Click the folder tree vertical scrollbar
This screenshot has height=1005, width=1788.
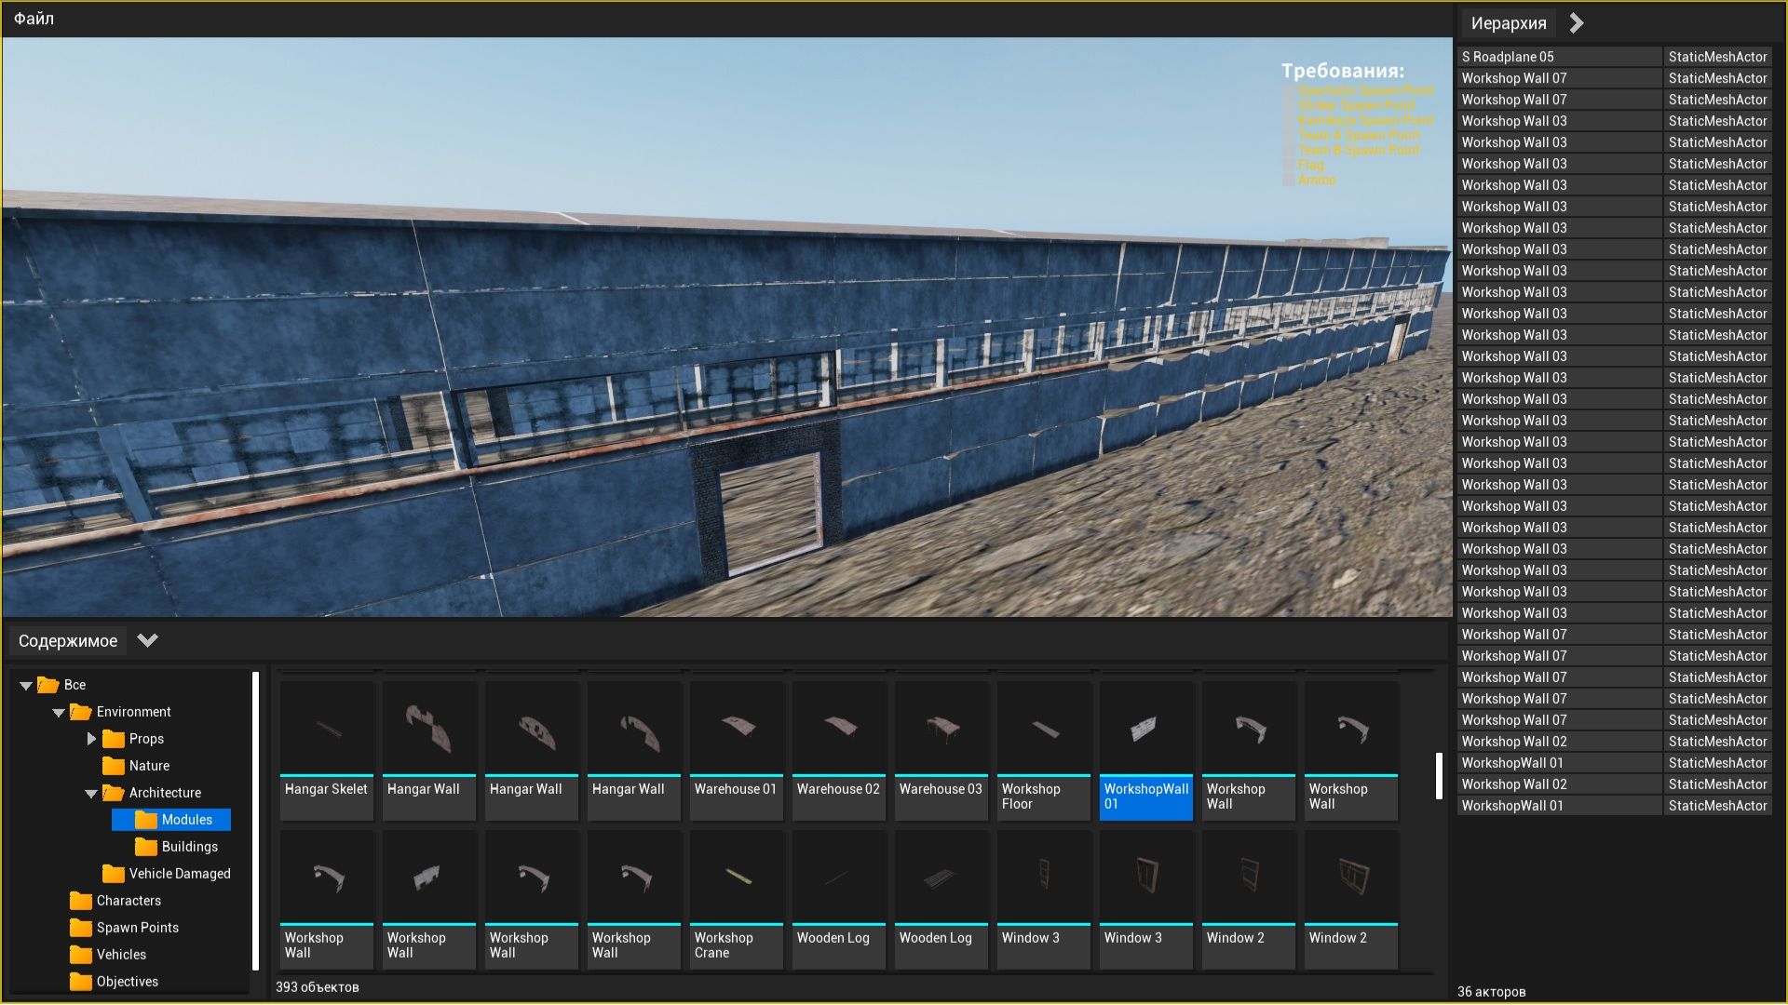click(255, 821)
